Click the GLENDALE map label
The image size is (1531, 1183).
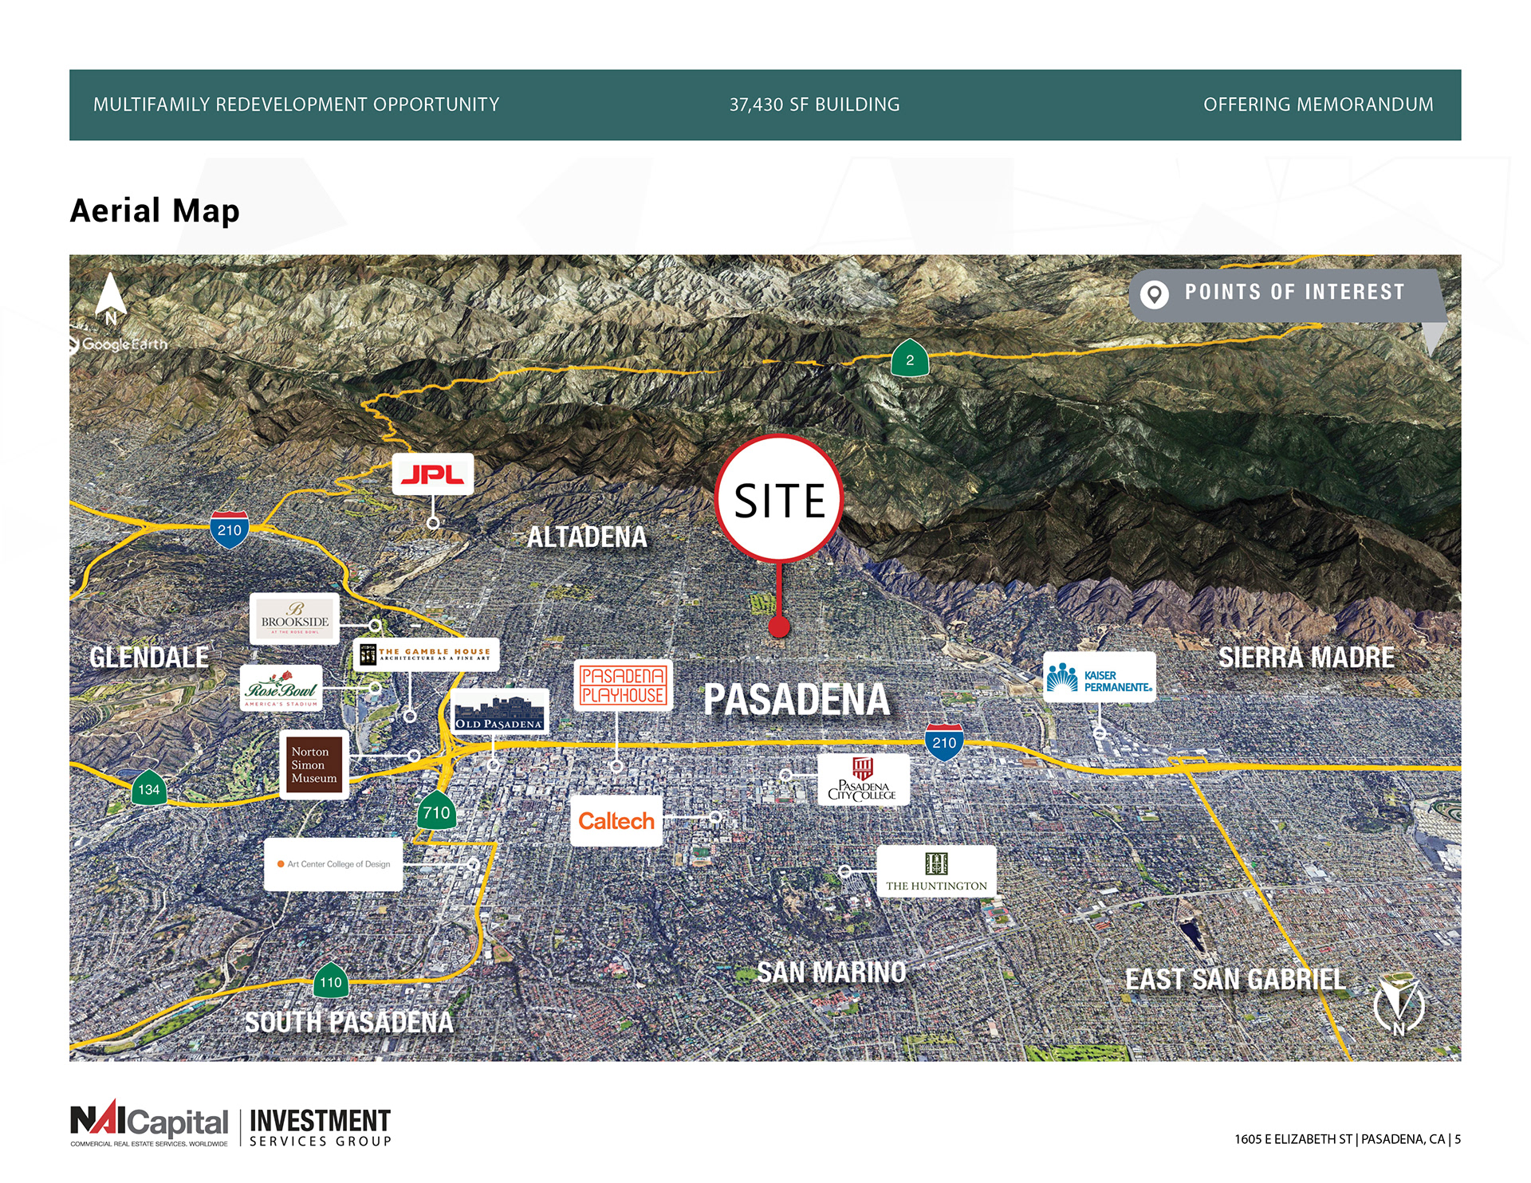click(x=149, y=657)
